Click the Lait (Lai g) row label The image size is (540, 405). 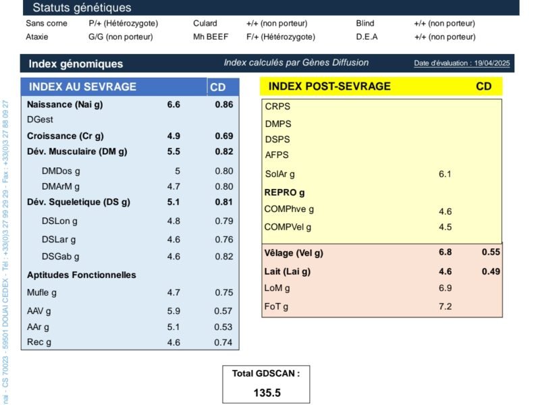pos(288,271)
